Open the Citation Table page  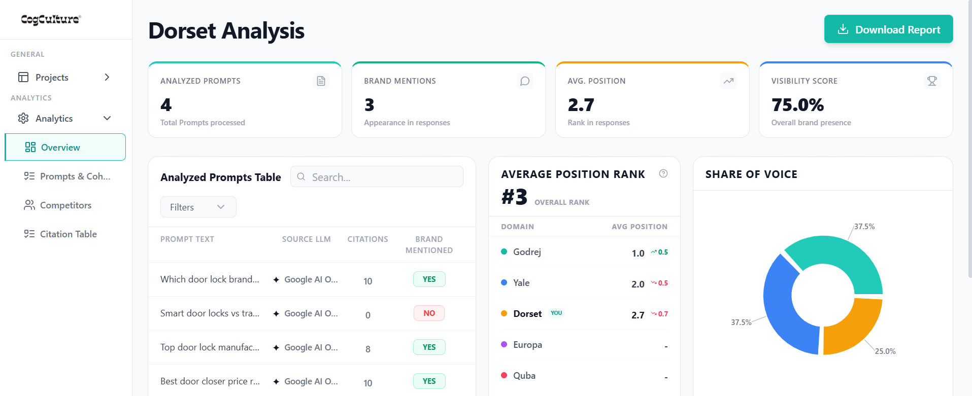pos(68,234)
